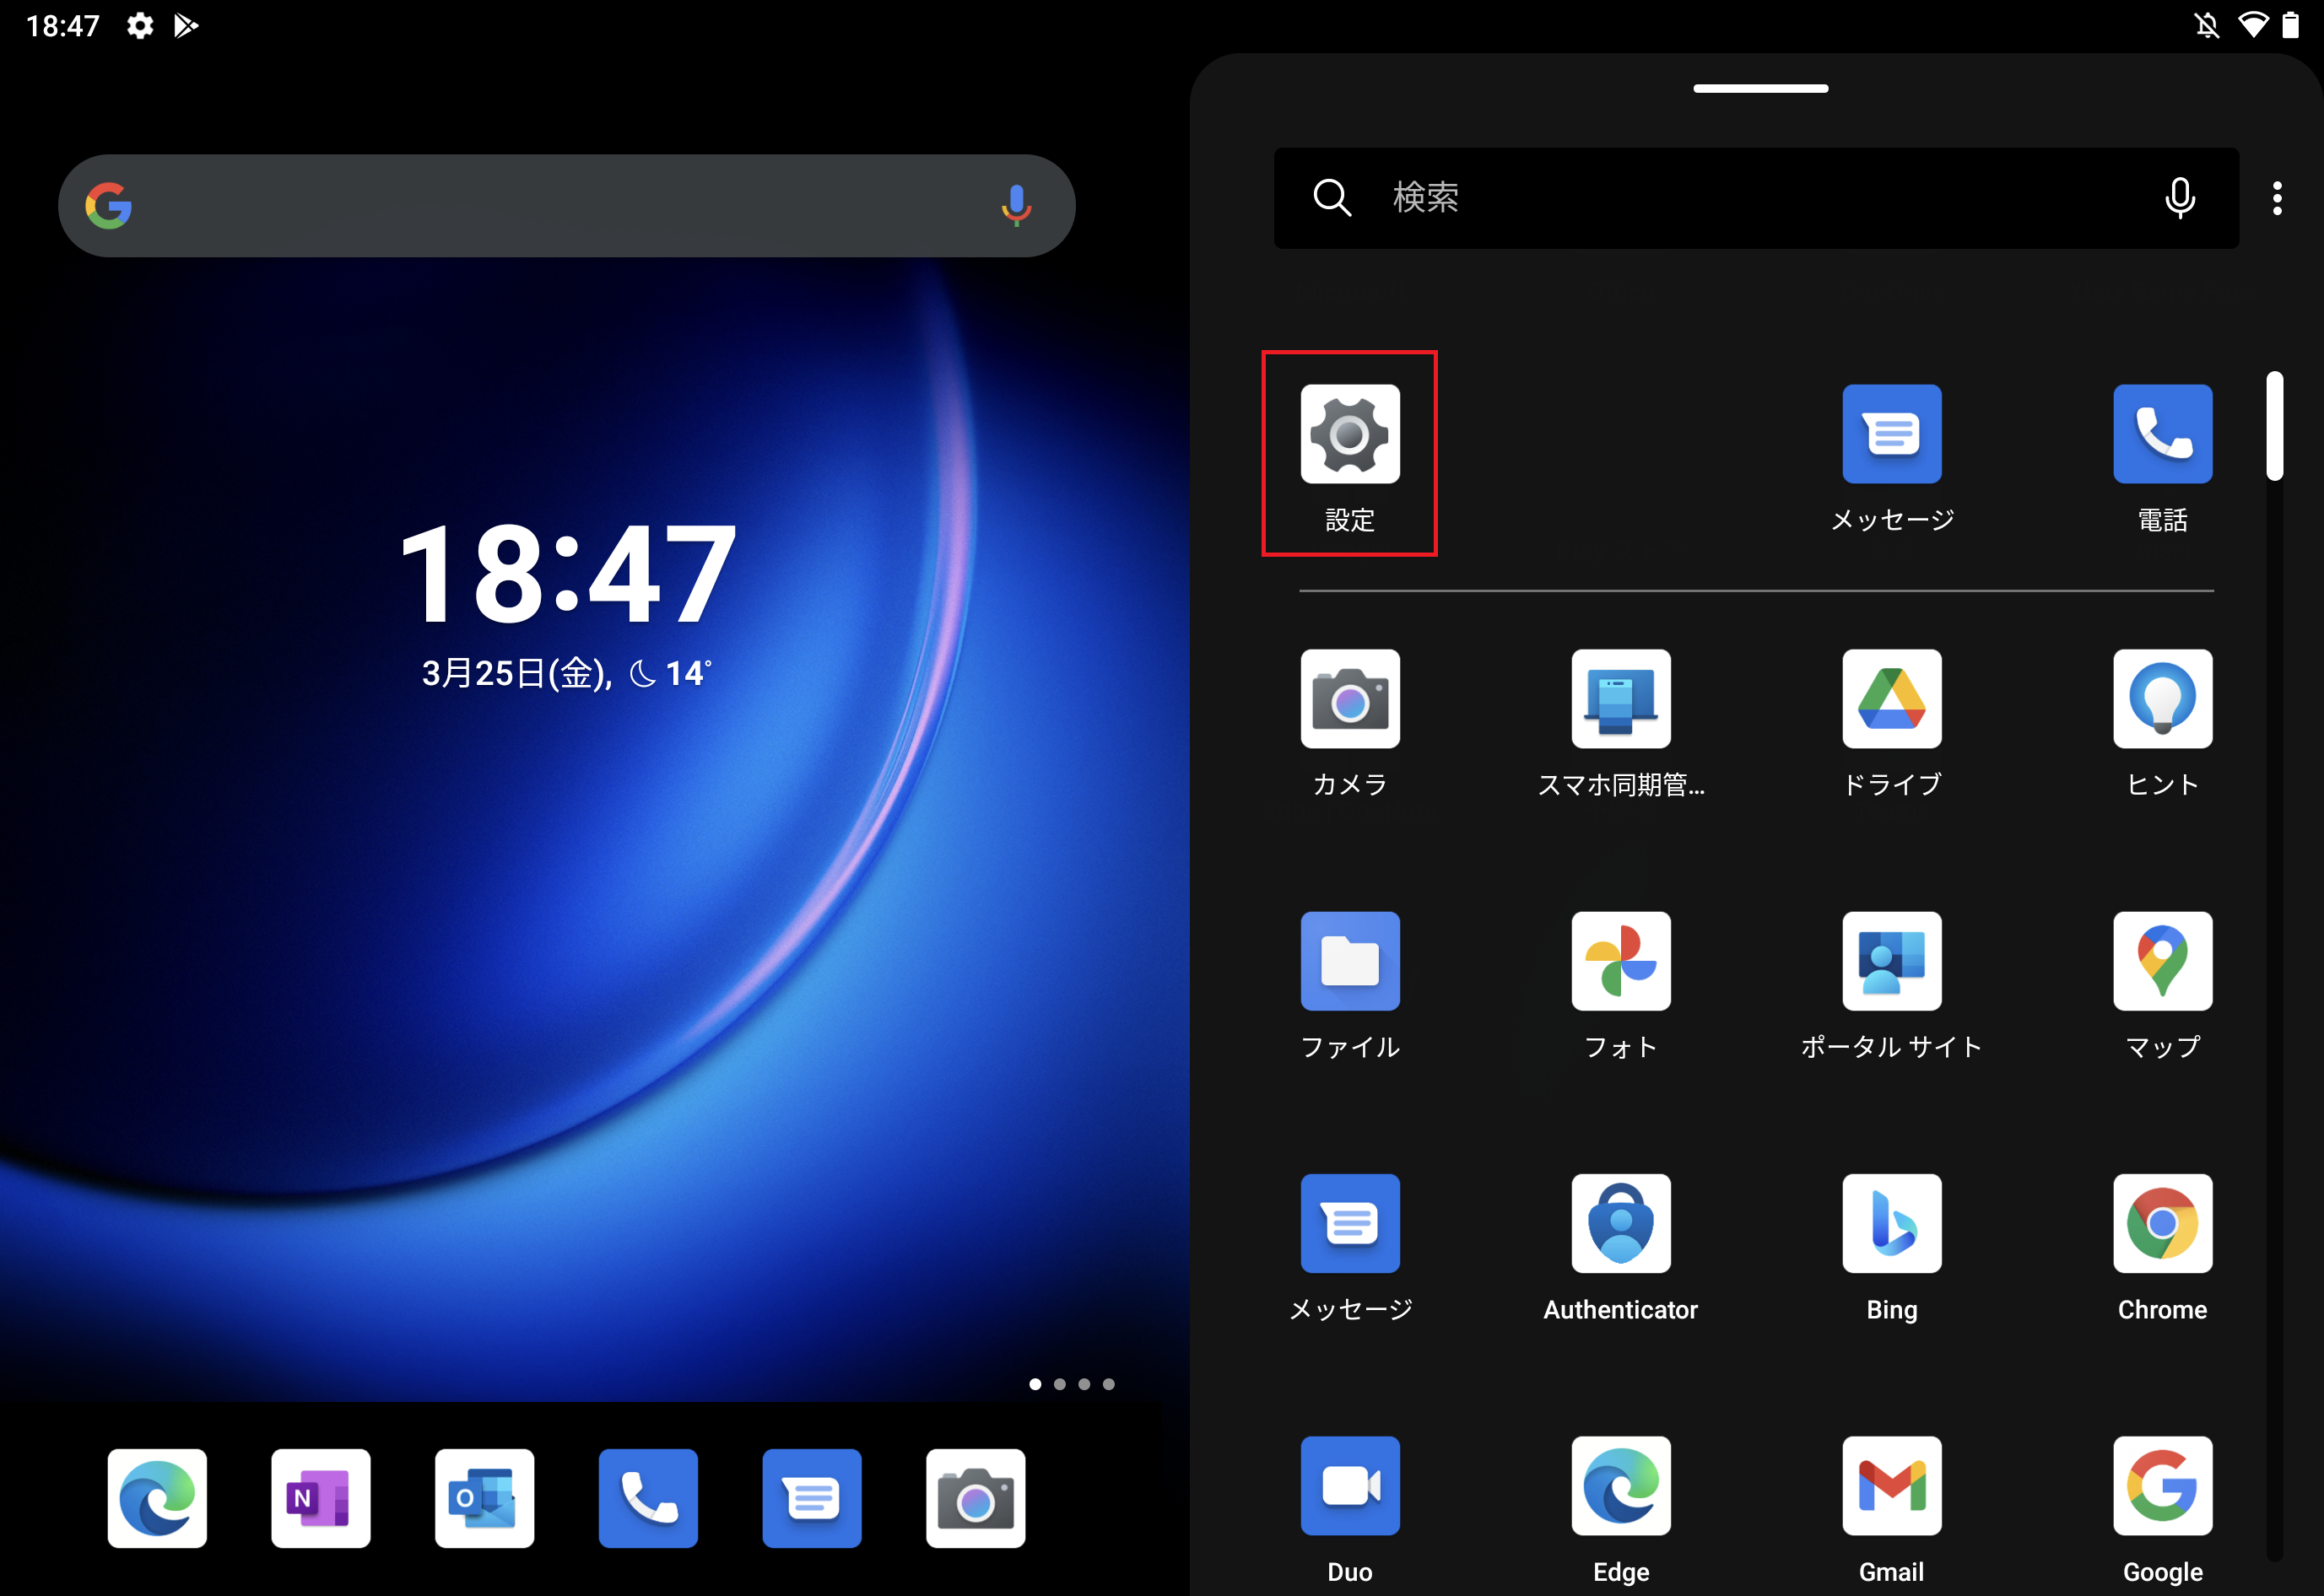Open the Gmail app

(1891, 1486)
